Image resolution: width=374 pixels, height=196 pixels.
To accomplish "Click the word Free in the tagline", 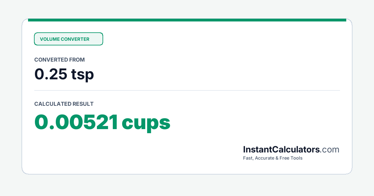I will 284,158.
